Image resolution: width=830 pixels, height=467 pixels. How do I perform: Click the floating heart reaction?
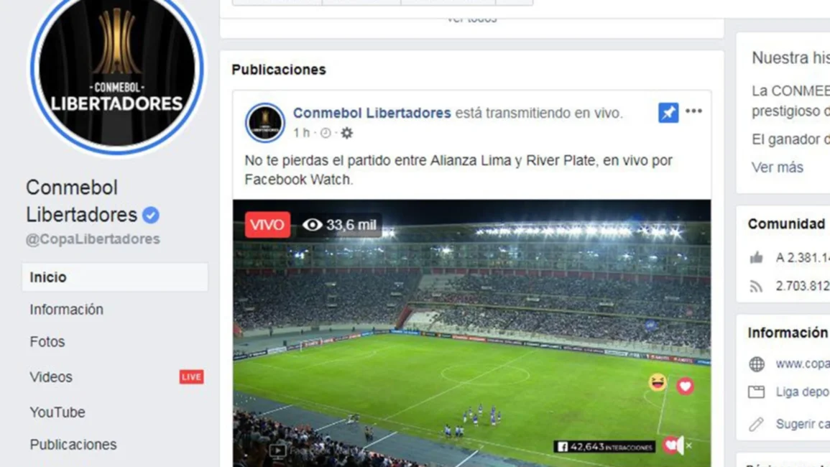click(x=685, y=386)
